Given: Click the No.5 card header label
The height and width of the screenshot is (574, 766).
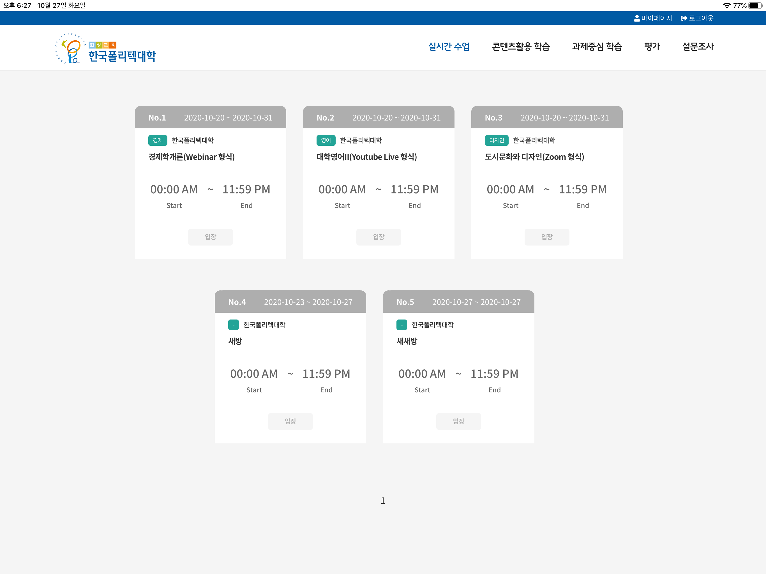Looking at the screenshot, I should pyautogui.click(x=405, y=302).
